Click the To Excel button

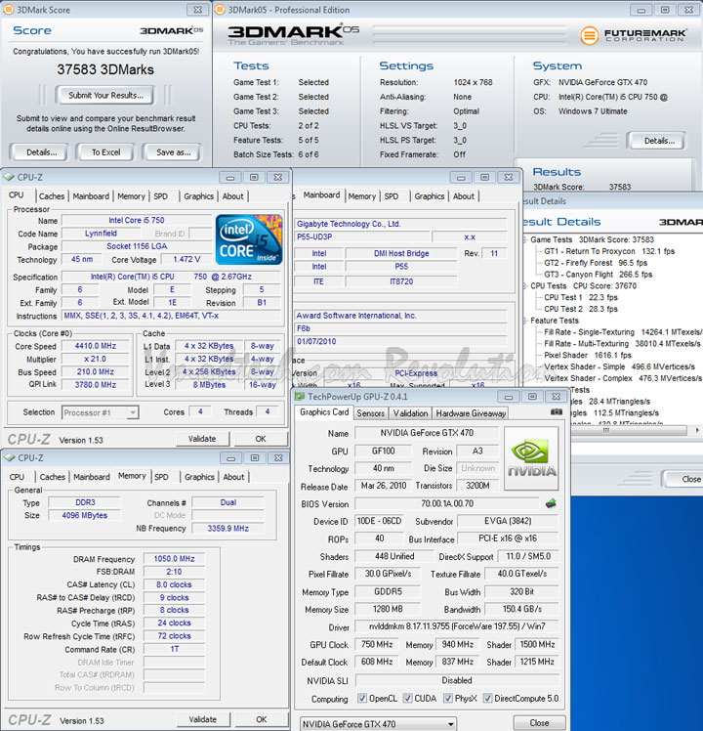[105, 152]
